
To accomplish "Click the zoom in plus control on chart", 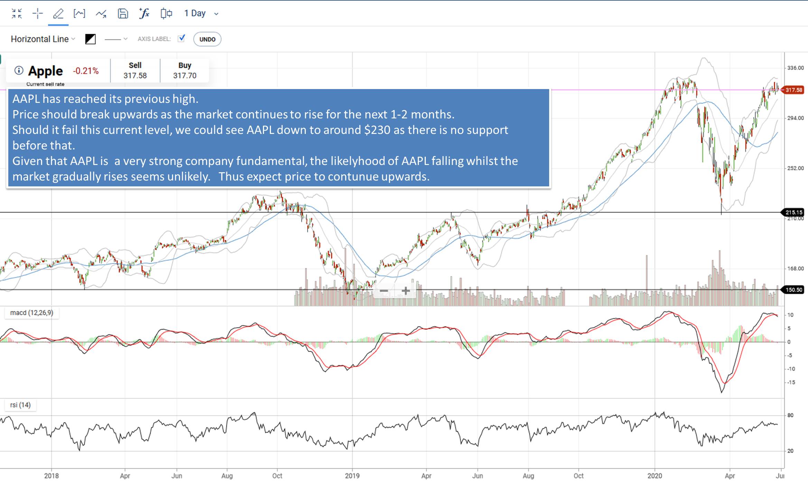I will pyautogui.click(x=405, y=291).
